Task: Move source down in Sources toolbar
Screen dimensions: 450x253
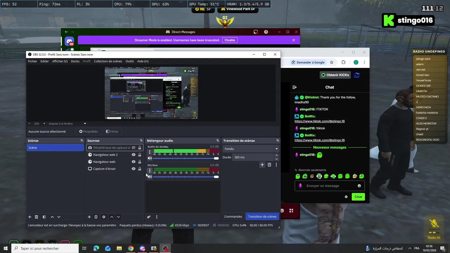Action: (x=118, y=217)
